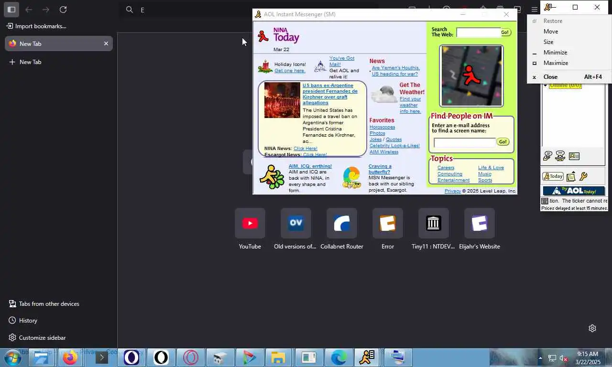The width and height of the screenshot is (612, 367).
Task: Choose Size from the window system menu
Action: click(x=569, y=42)
